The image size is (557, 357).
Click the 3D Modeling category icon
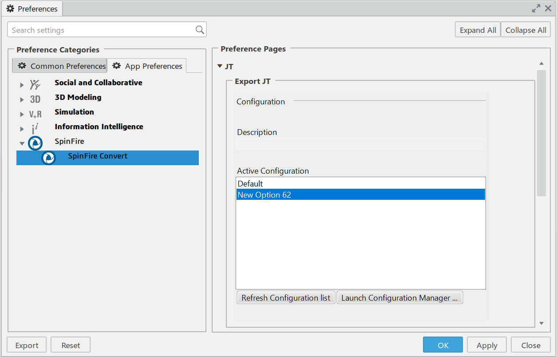(x=35, y=99)
